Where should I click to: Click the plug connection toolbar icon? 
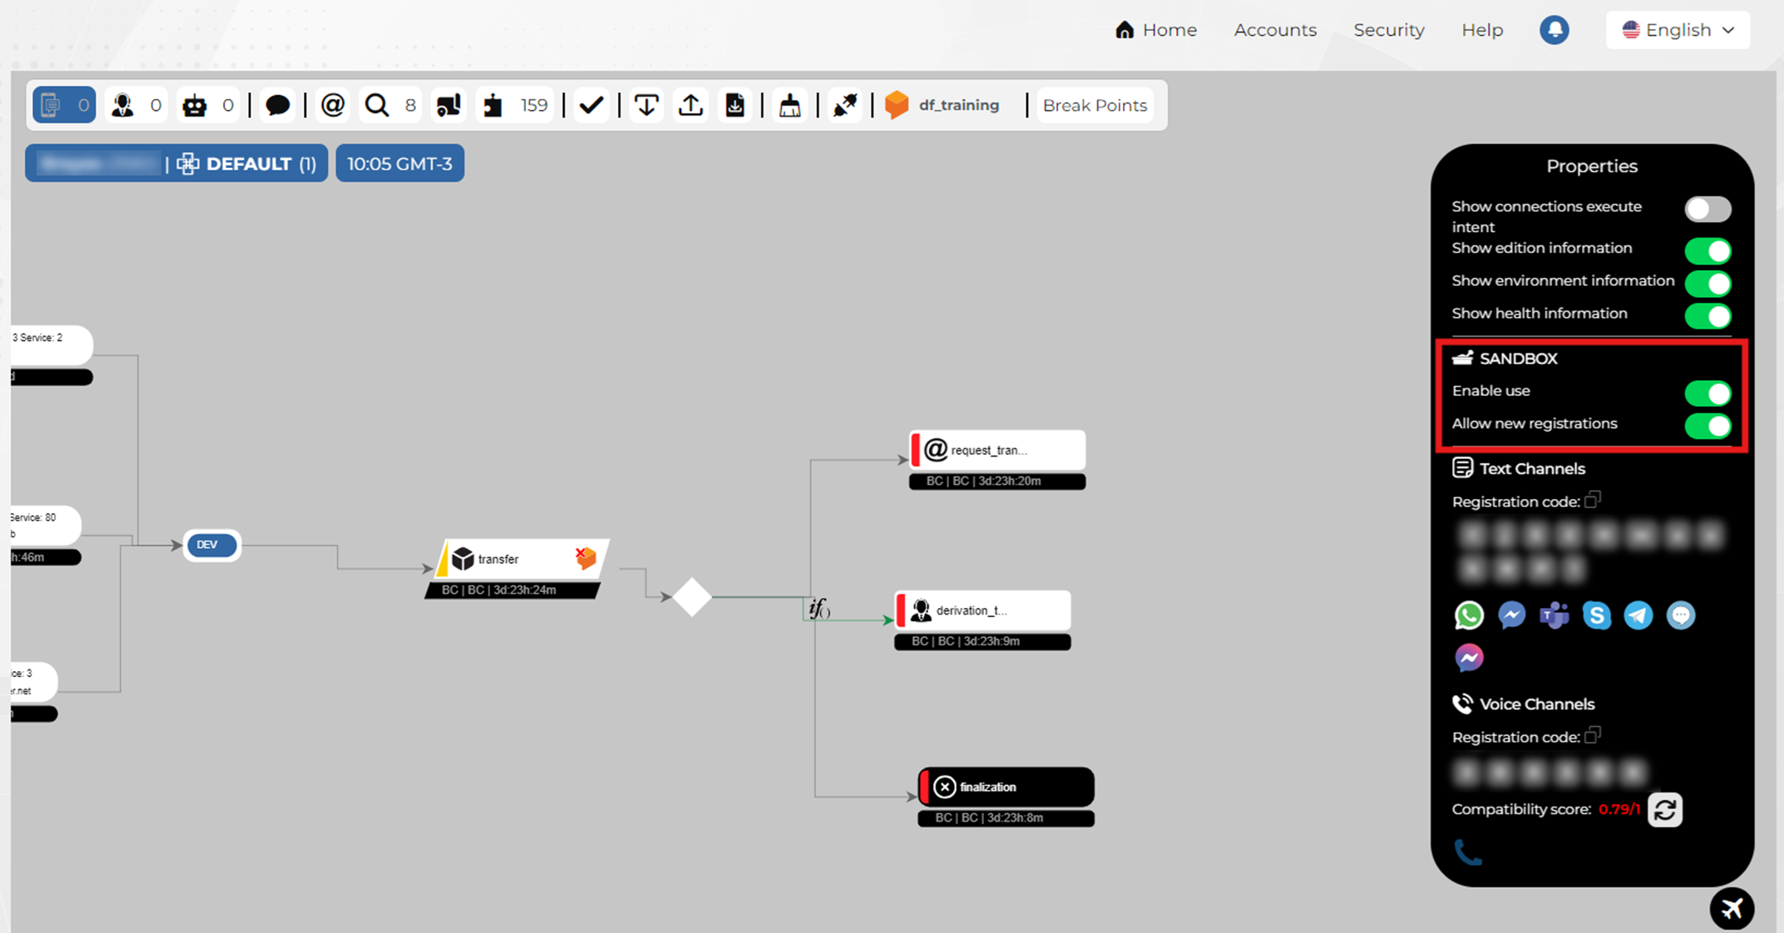pos(845,106)
